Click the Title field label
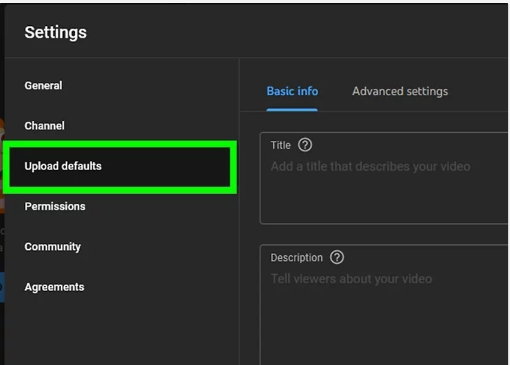 [280, 145]
